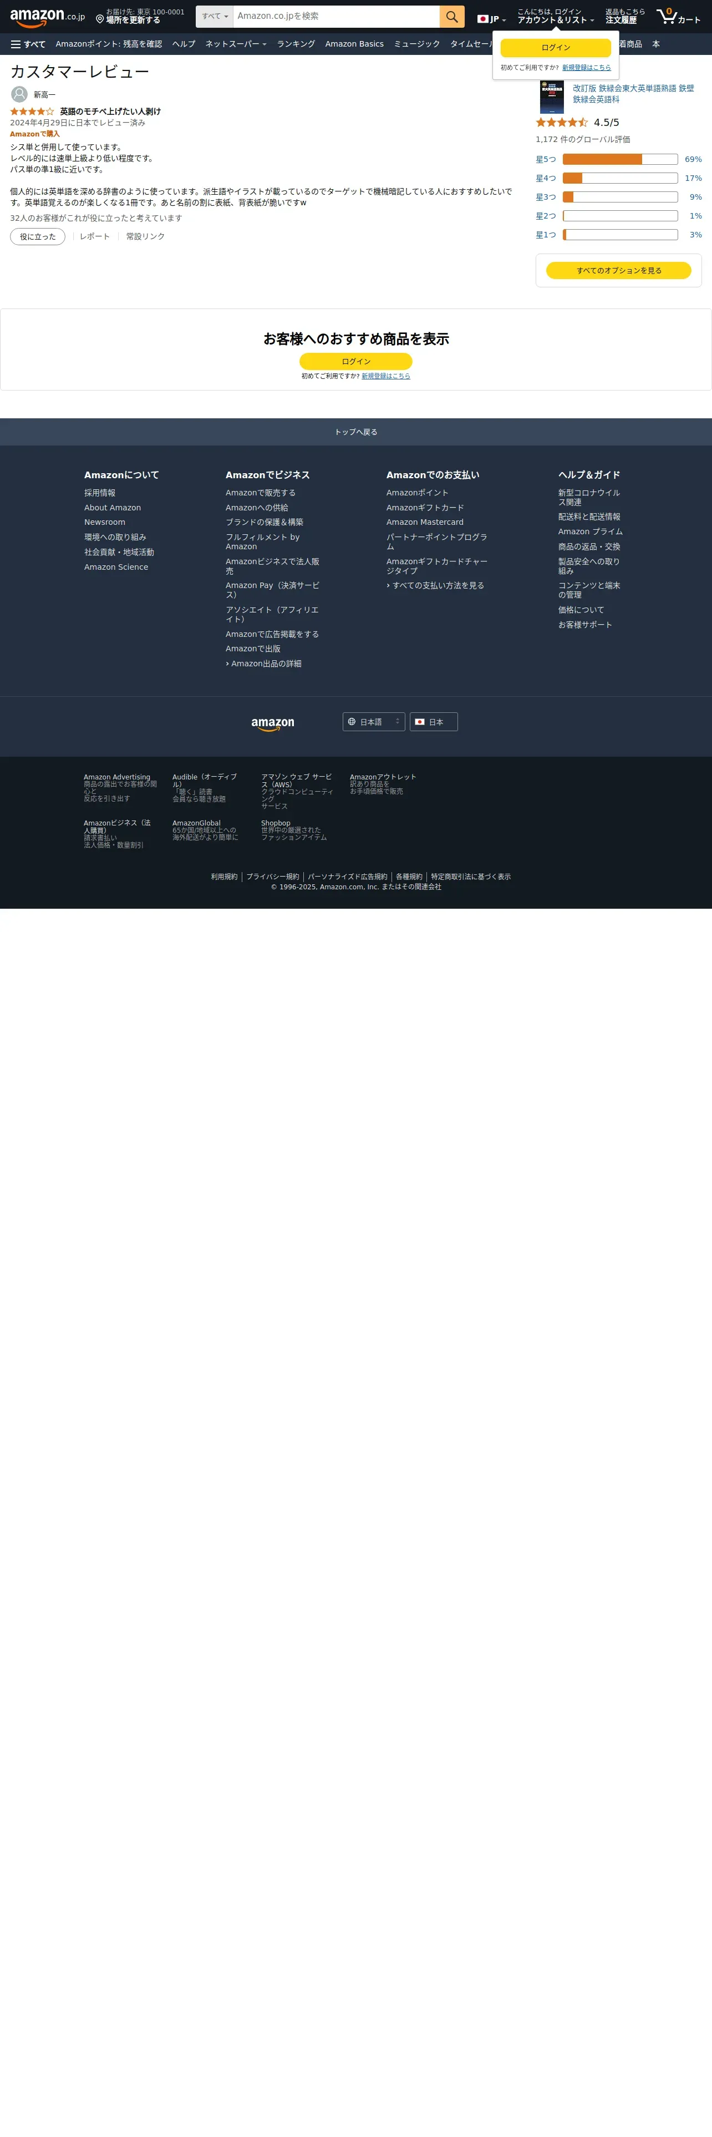Open ランキング in the navigation bar

(x=296, y=44)
